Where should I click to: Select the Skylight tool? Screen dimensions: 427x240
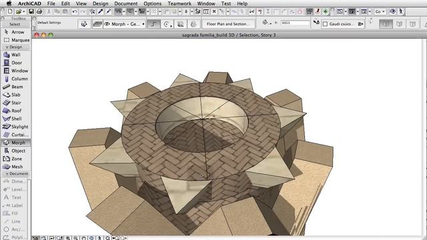pyautogui.click(x=16, y=127)
